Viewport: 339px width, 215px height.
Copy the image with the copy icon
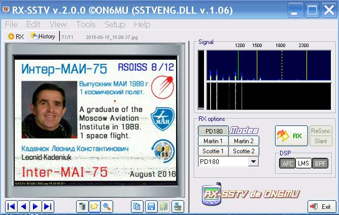(137, 206)
